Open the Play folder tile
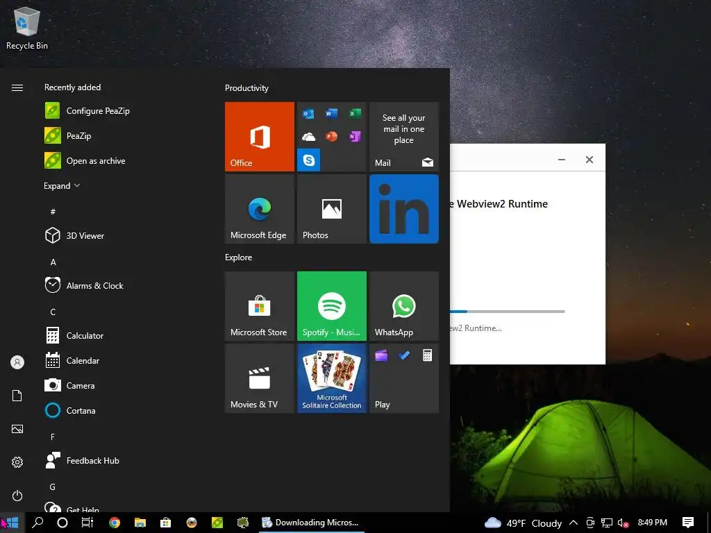Viewport: 711px width, 533px height. pyautogui.click(x=404, y=378)
